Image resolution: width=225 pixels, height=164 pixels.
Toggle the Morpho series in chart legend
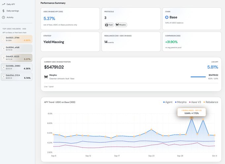coord(181,102)
